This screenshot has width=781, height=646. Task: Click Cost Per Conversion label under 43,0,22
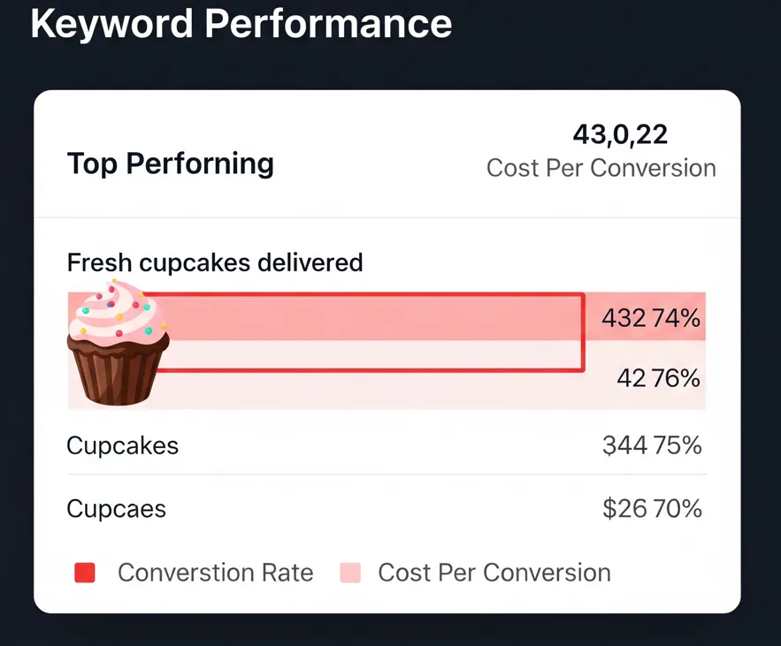coord(601,168)
